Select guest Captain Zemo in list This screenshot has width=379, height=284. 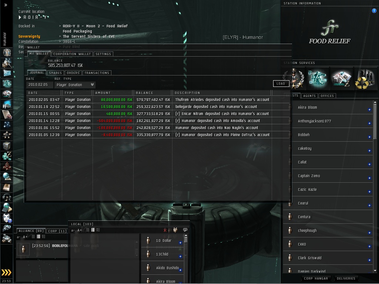(329, 176)
